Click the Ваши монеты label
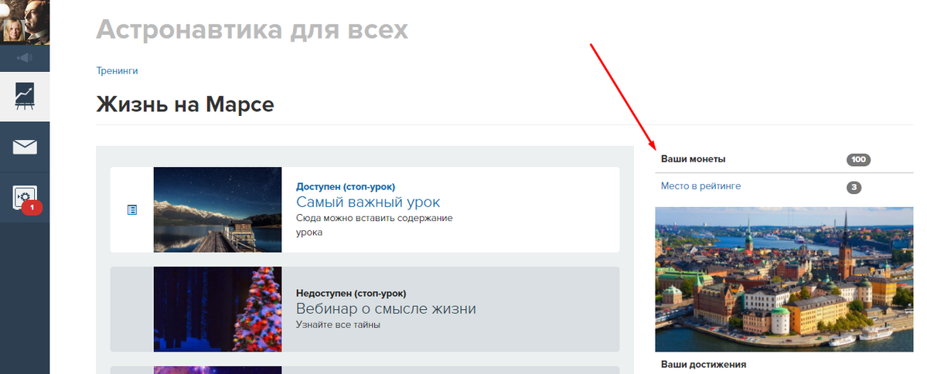Image resolution: width=927 pixels, height=374 pixels. (693, 159)
